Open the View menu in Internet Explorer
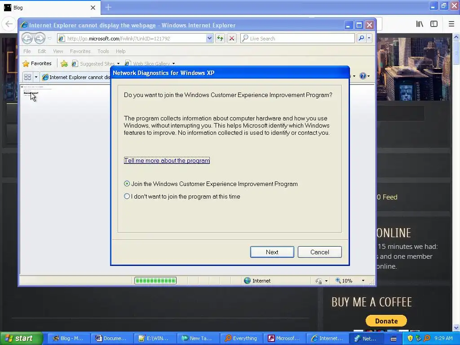 [58, 51]
